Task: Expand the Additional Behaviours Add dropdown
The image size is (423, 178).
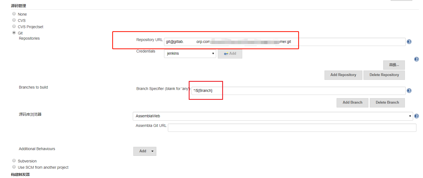Action: [145, 151]
